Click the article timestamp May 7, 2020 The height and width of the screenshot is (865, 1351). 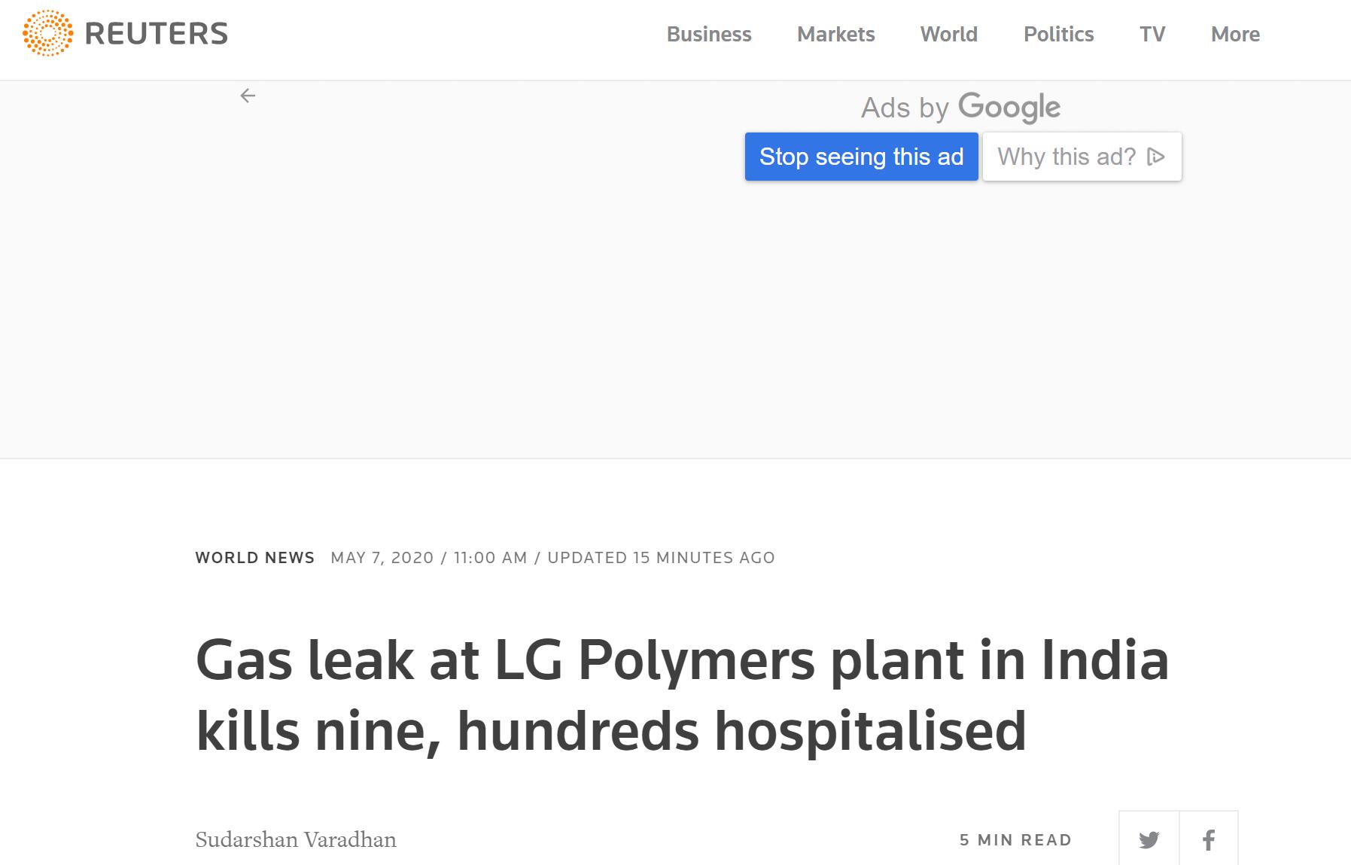coord(382,558)
